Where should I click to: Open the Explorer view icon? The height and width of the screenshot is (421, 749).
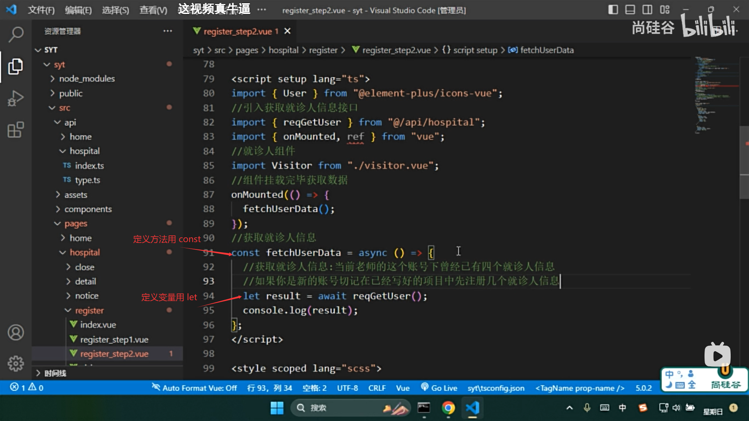tap(16, 66)
